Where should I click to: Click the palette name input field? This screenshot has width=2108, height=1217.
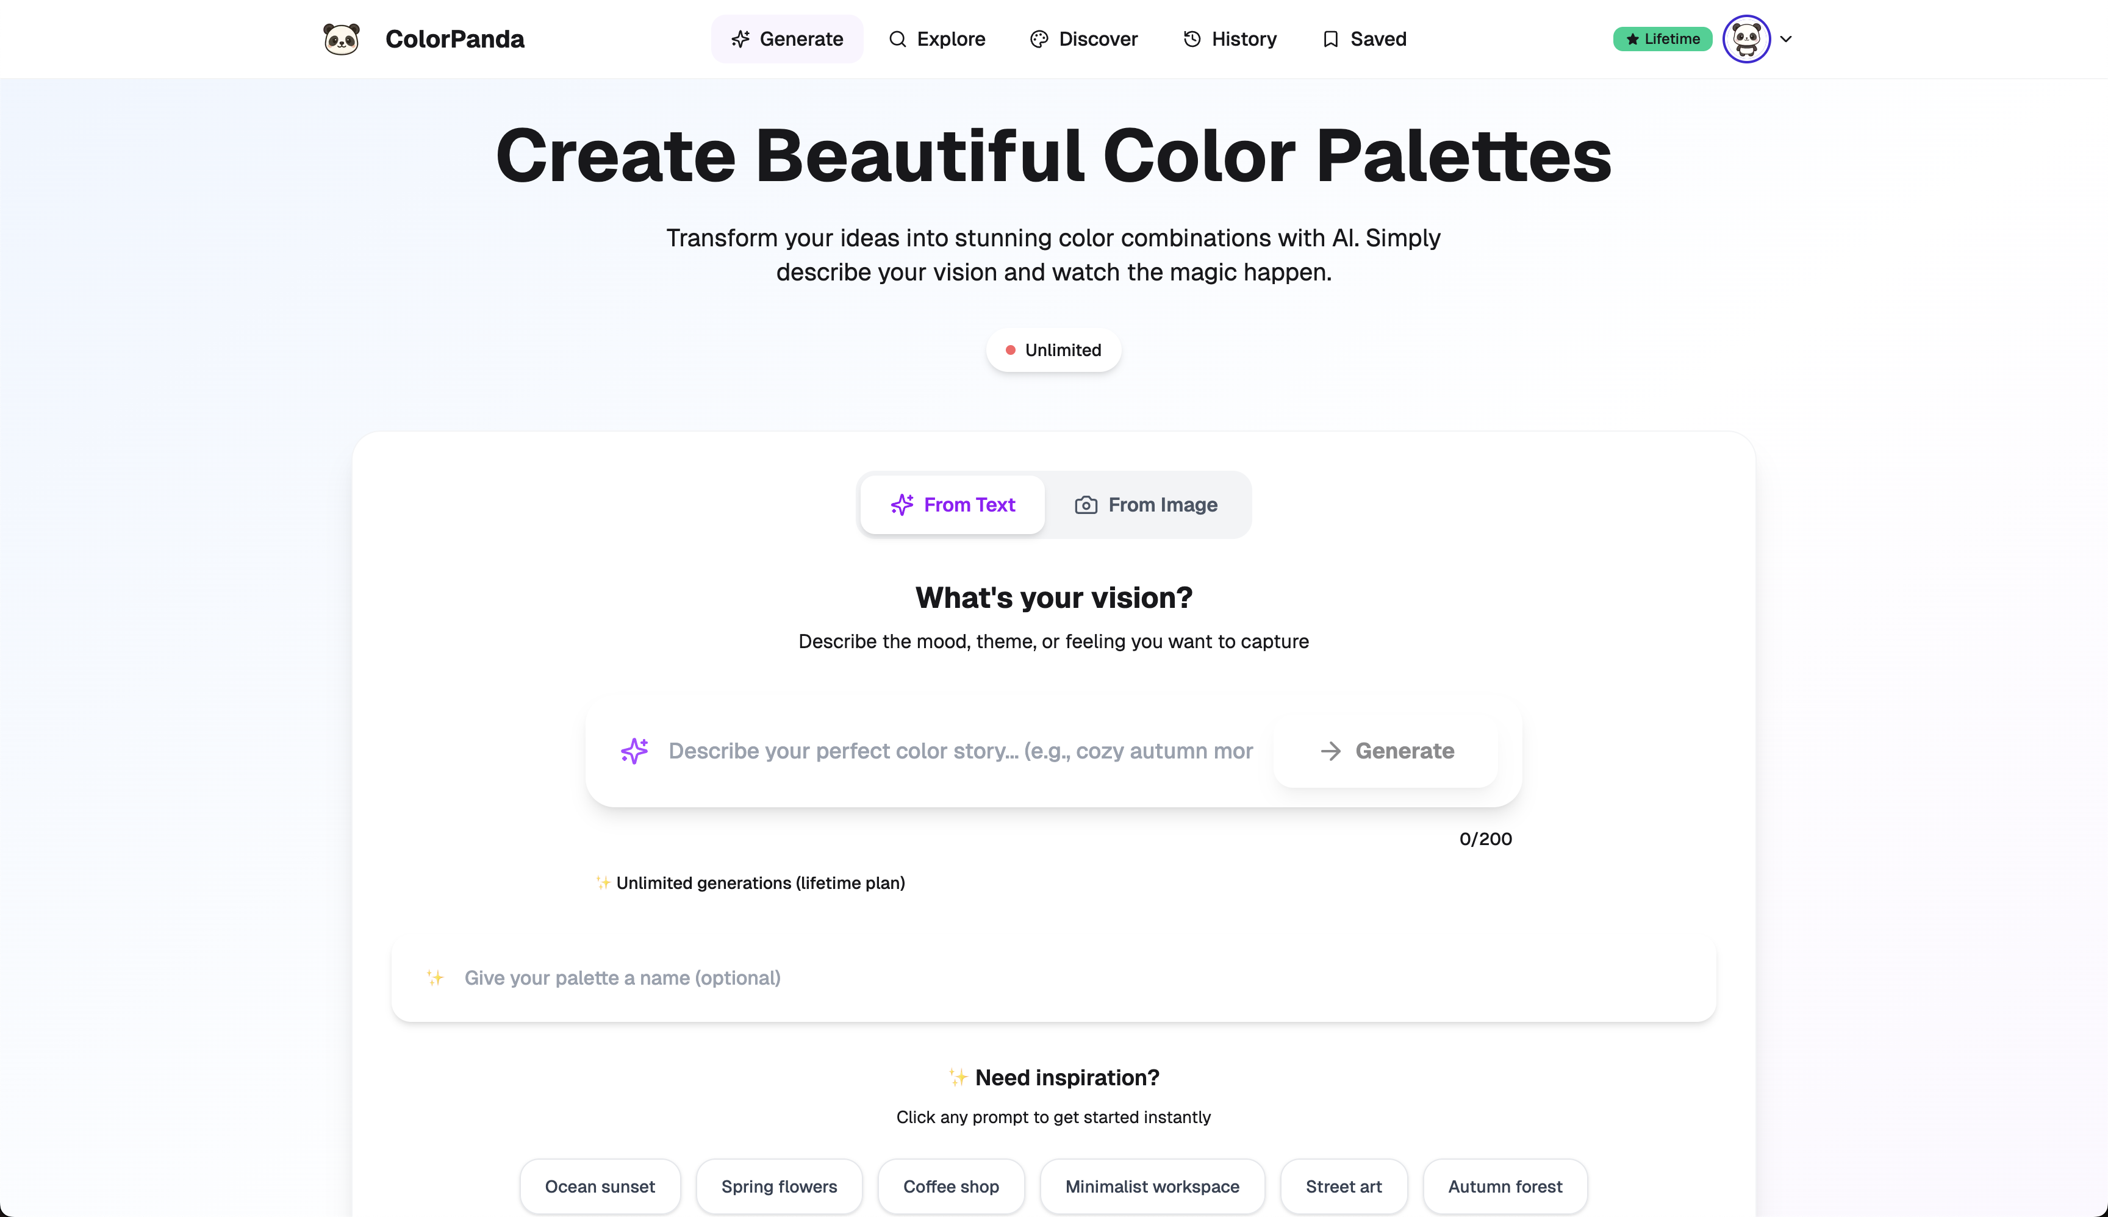[x=1053, y=977]
